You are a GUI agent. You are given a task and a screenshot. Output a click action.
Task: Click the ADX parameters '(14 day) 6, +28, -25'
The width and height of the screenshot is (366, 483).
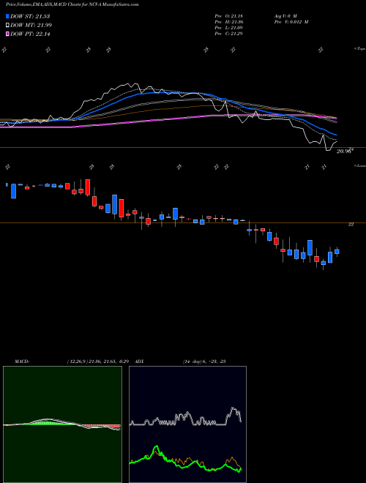click(x=204, y=362)
